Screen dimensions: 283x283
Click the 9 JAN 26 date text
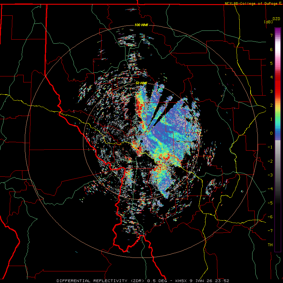click(201, 281)
